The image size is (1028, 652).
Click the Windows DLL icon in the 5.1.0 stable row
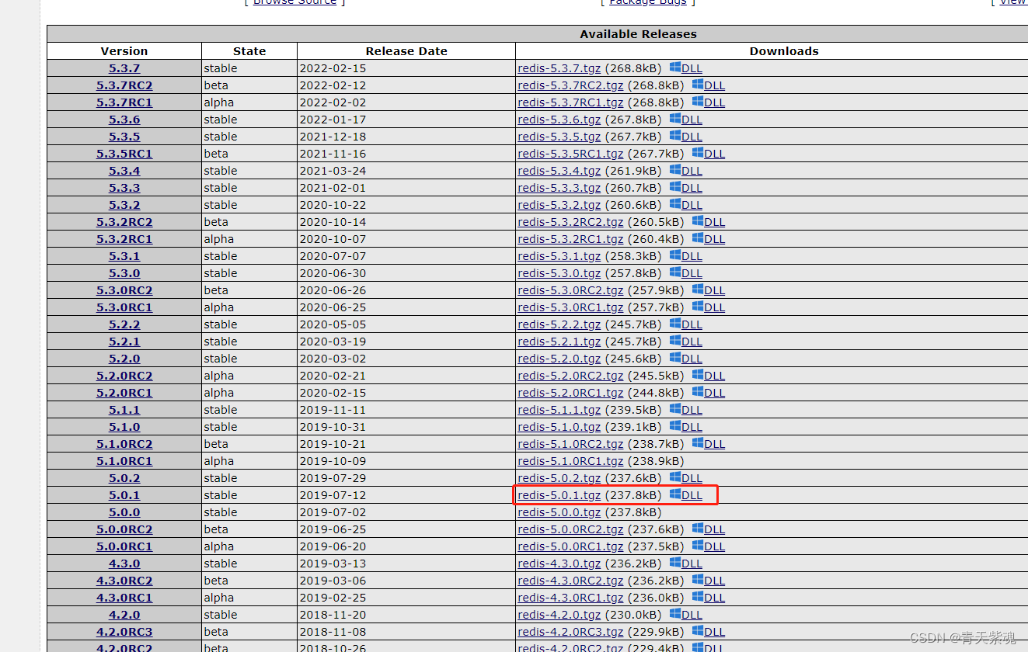point(674,426)
